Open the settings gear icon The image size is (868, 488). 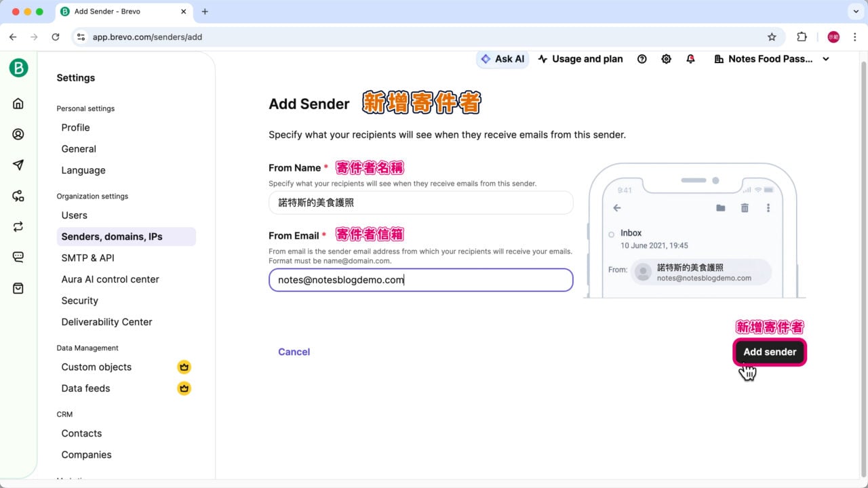pyautogui.click(x=666, y=59)
